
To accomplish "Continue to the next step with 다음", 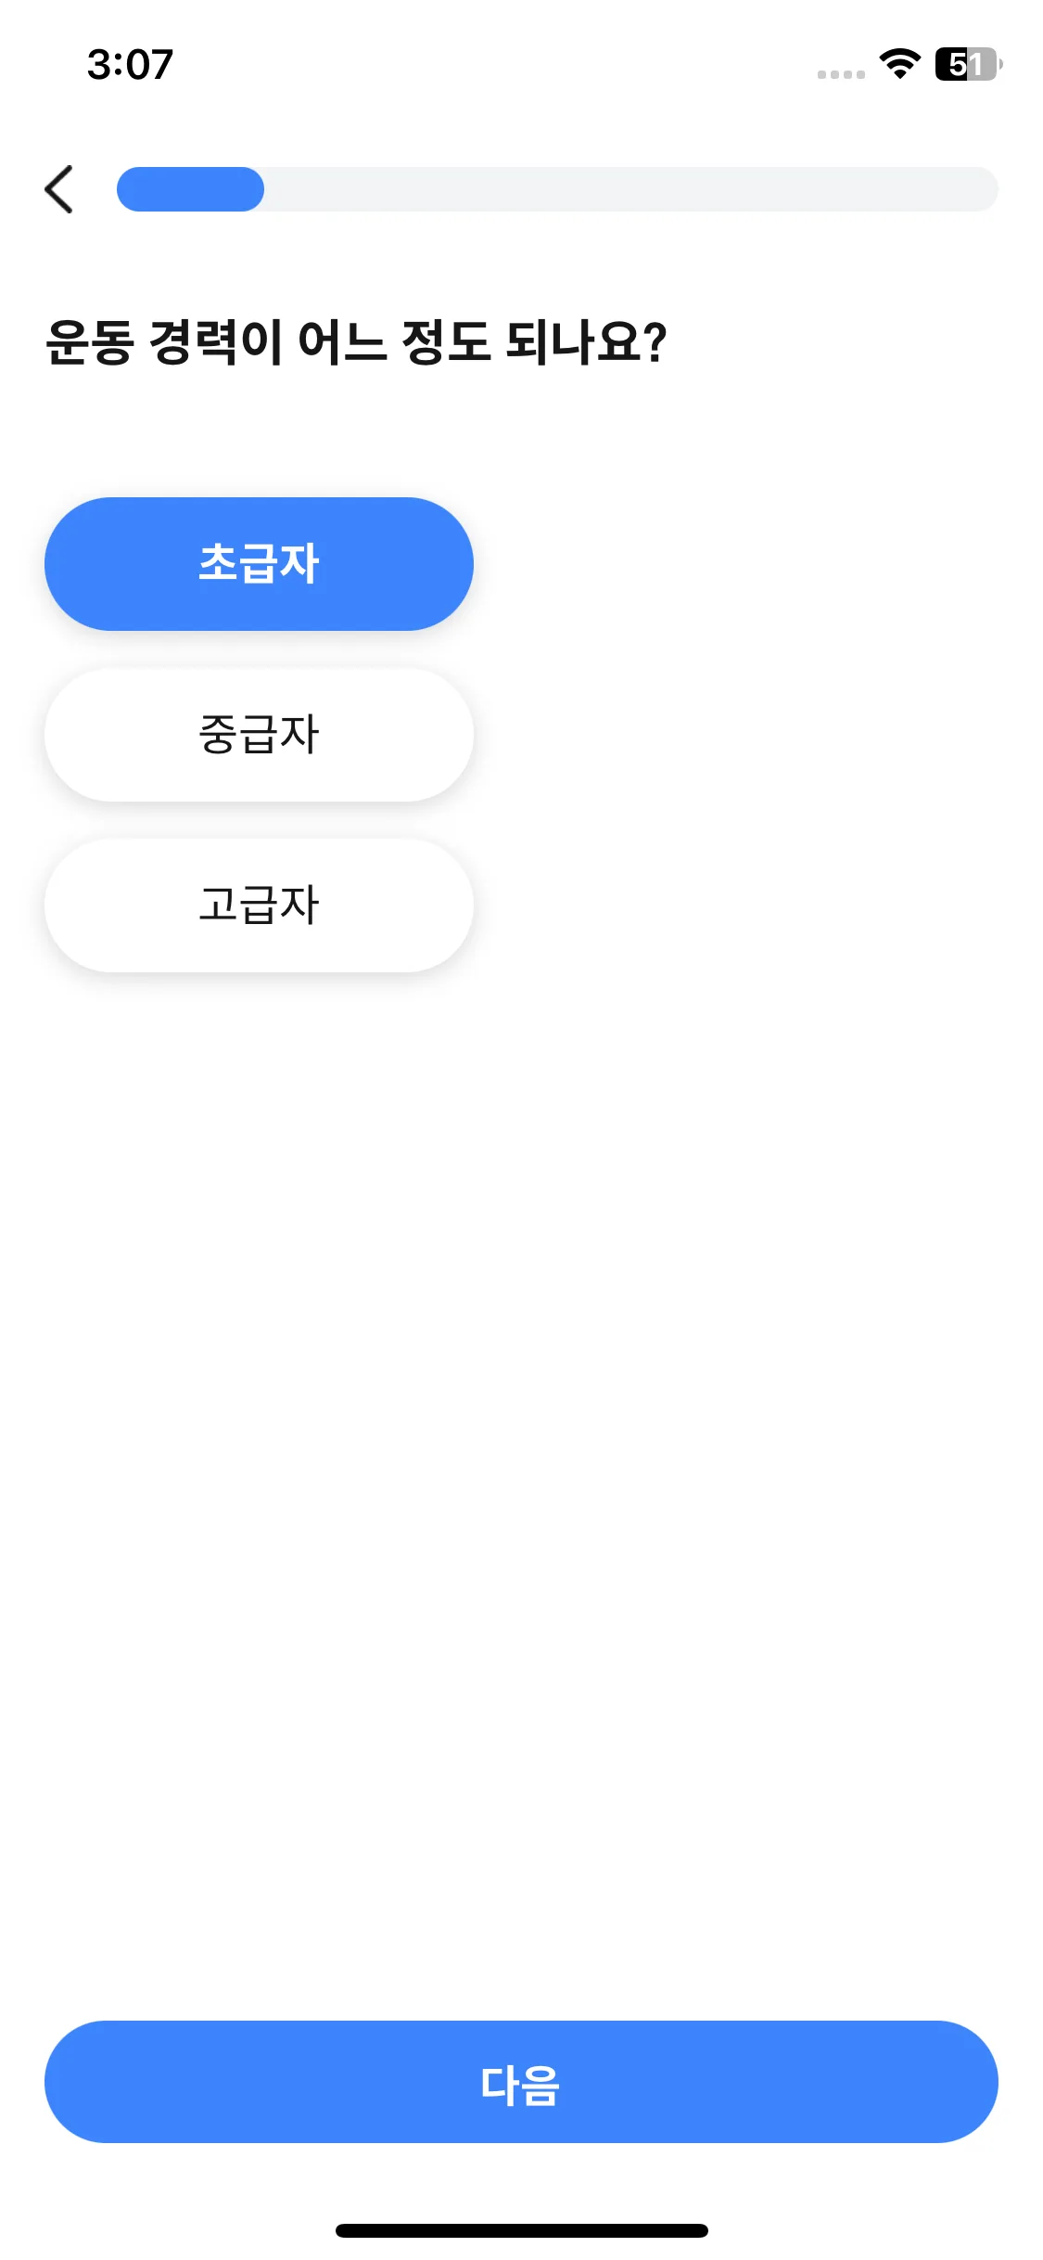I will pyautogui.click(x=521, y=2082).
